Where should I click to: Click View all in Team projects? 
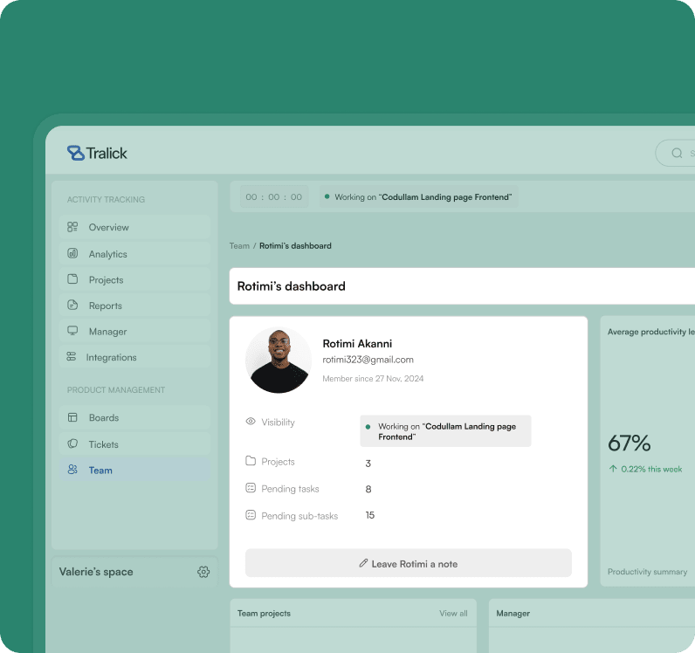453,614
